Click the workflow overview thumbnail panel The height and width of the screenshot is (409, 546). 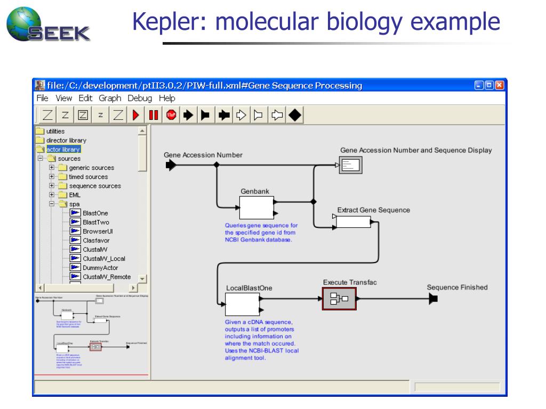[x=92, y=336]
